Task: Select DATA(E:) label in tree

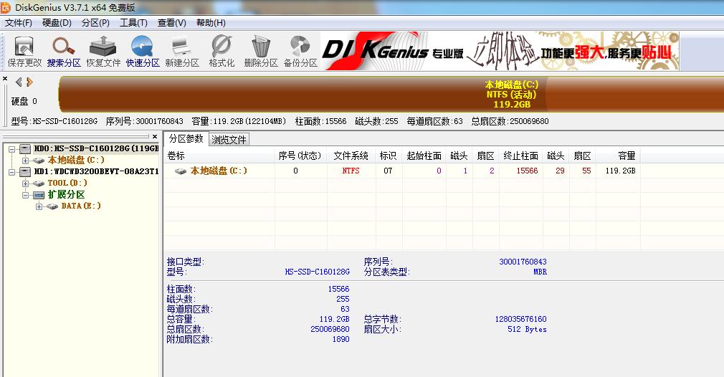Action: point(81,206)
